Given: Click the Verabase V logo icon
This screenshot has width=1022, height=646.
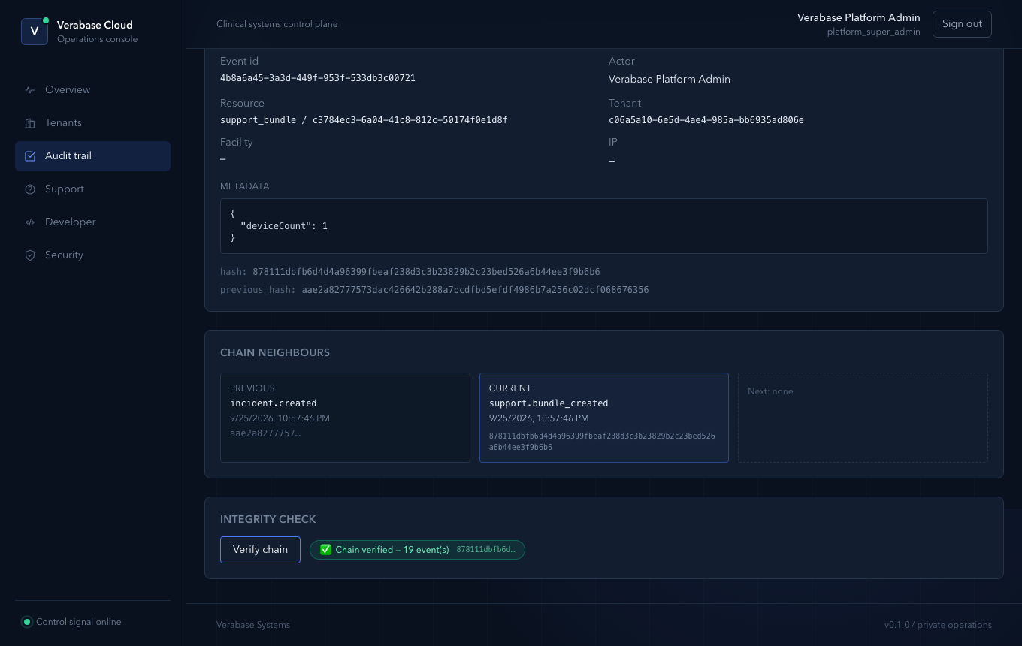Looking at the screenshot, I should (x=35, y=32).
